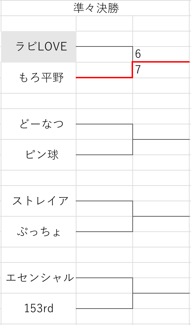Select the ラビLOVE cell
Image resolution: width=191 pixels, height=325 pixels.
(39, 46)
